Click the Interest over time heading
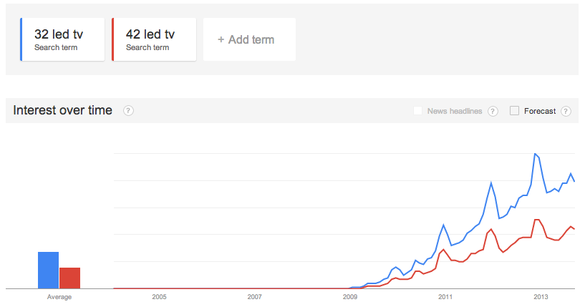This screenshot has width=585, height=307. [63, 110]
